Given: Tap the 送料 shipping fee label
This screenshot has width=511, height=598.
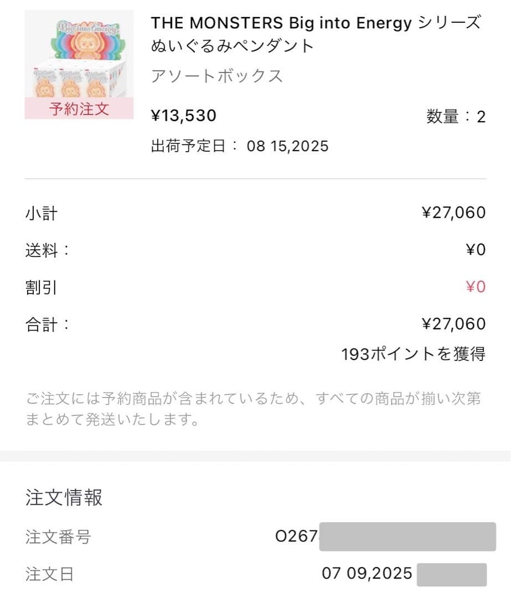Looking at the screenshot, I should click(48, 250).
